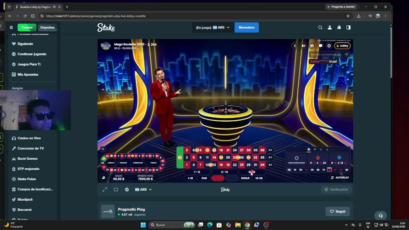Click the chat message input field

tap(326, 54)
